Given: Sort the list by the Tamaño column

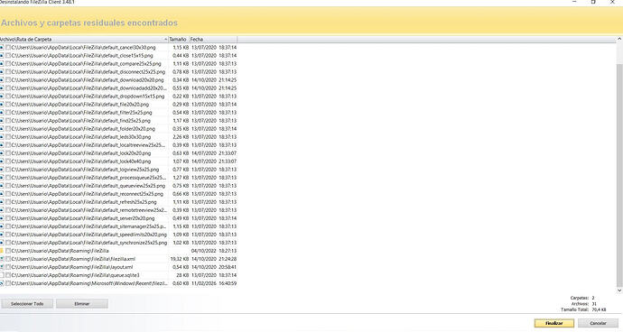Looking at the screenshot, I should pos(179,40).
